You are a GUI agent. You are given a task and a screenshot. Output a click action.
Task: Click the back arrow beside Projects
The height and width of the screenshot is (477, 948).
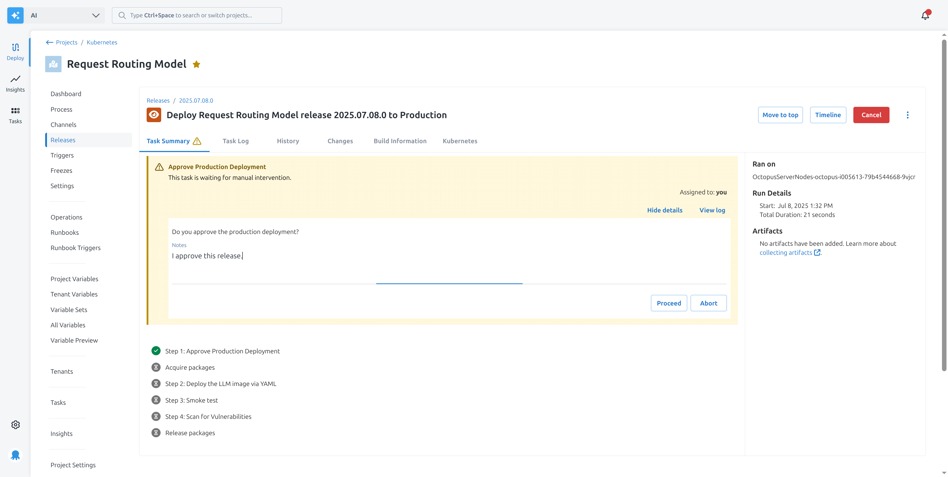pos(49,42)
